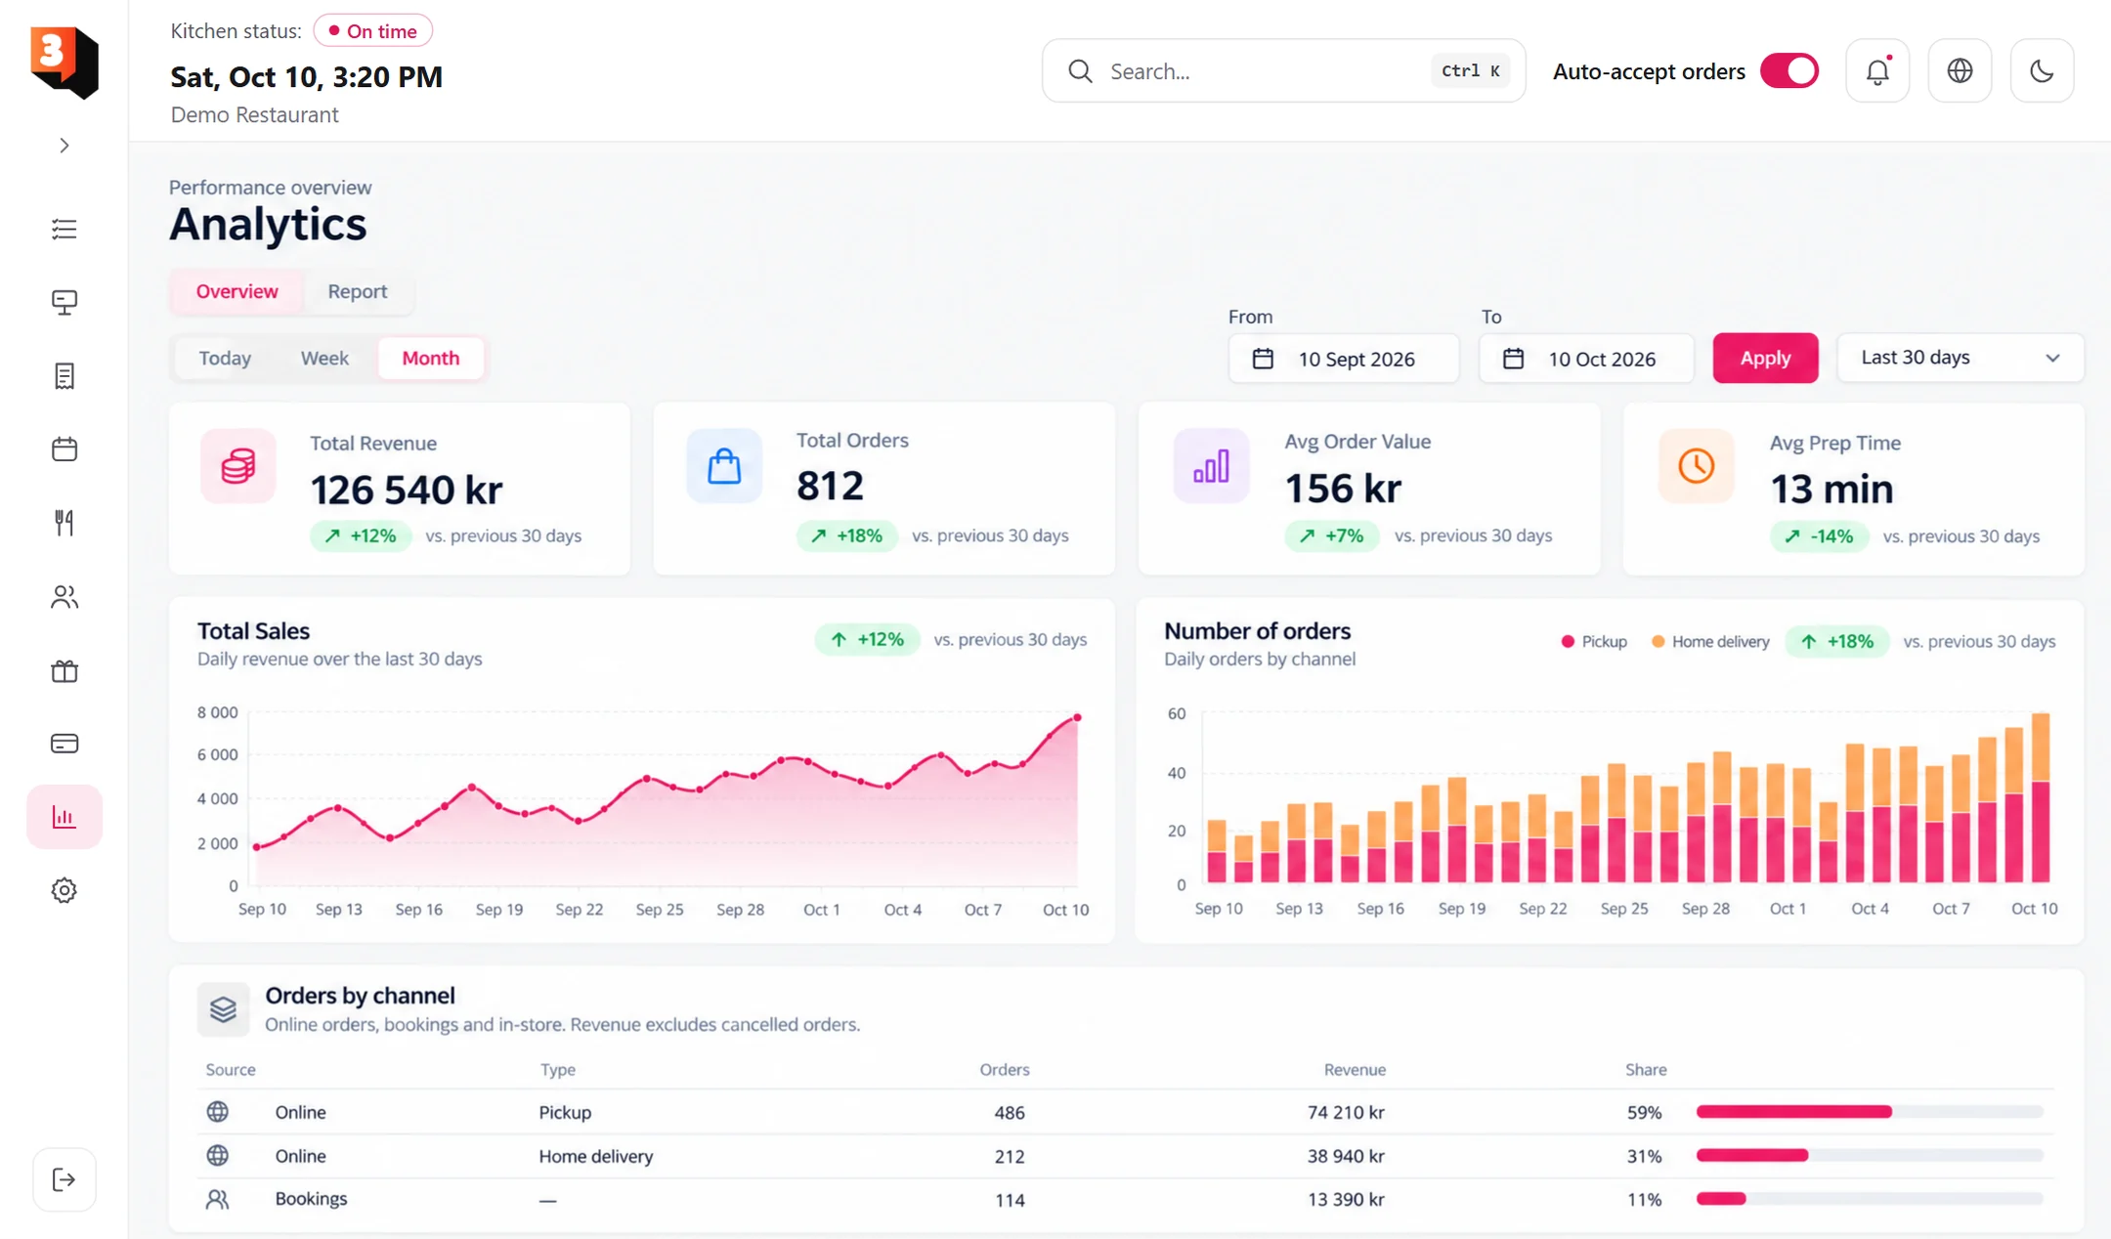Viewport: 2111px width, 1239px height.
Task: Expand the sidebar with the chevron arrow
Action: click(65, 146)
